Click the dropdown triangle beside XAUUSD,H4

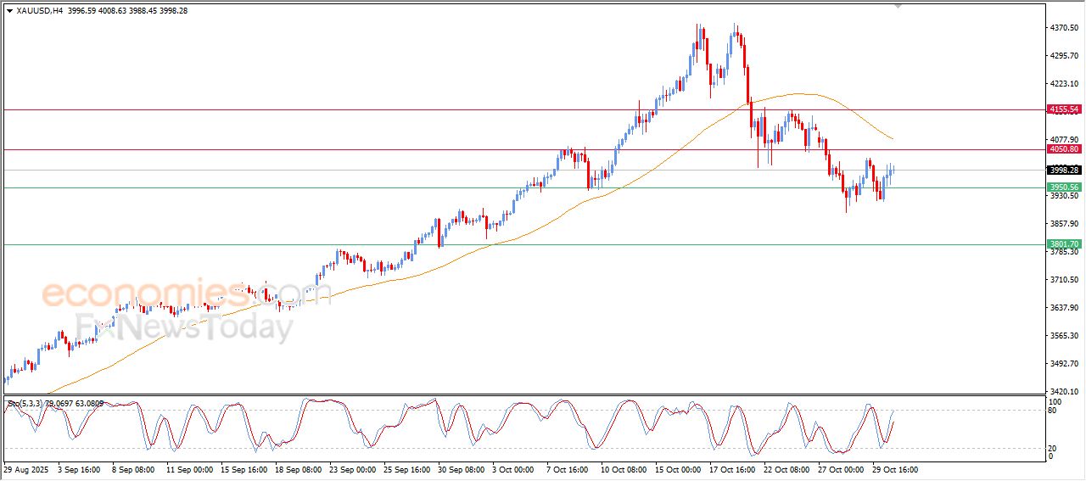[x=9, y=10]
